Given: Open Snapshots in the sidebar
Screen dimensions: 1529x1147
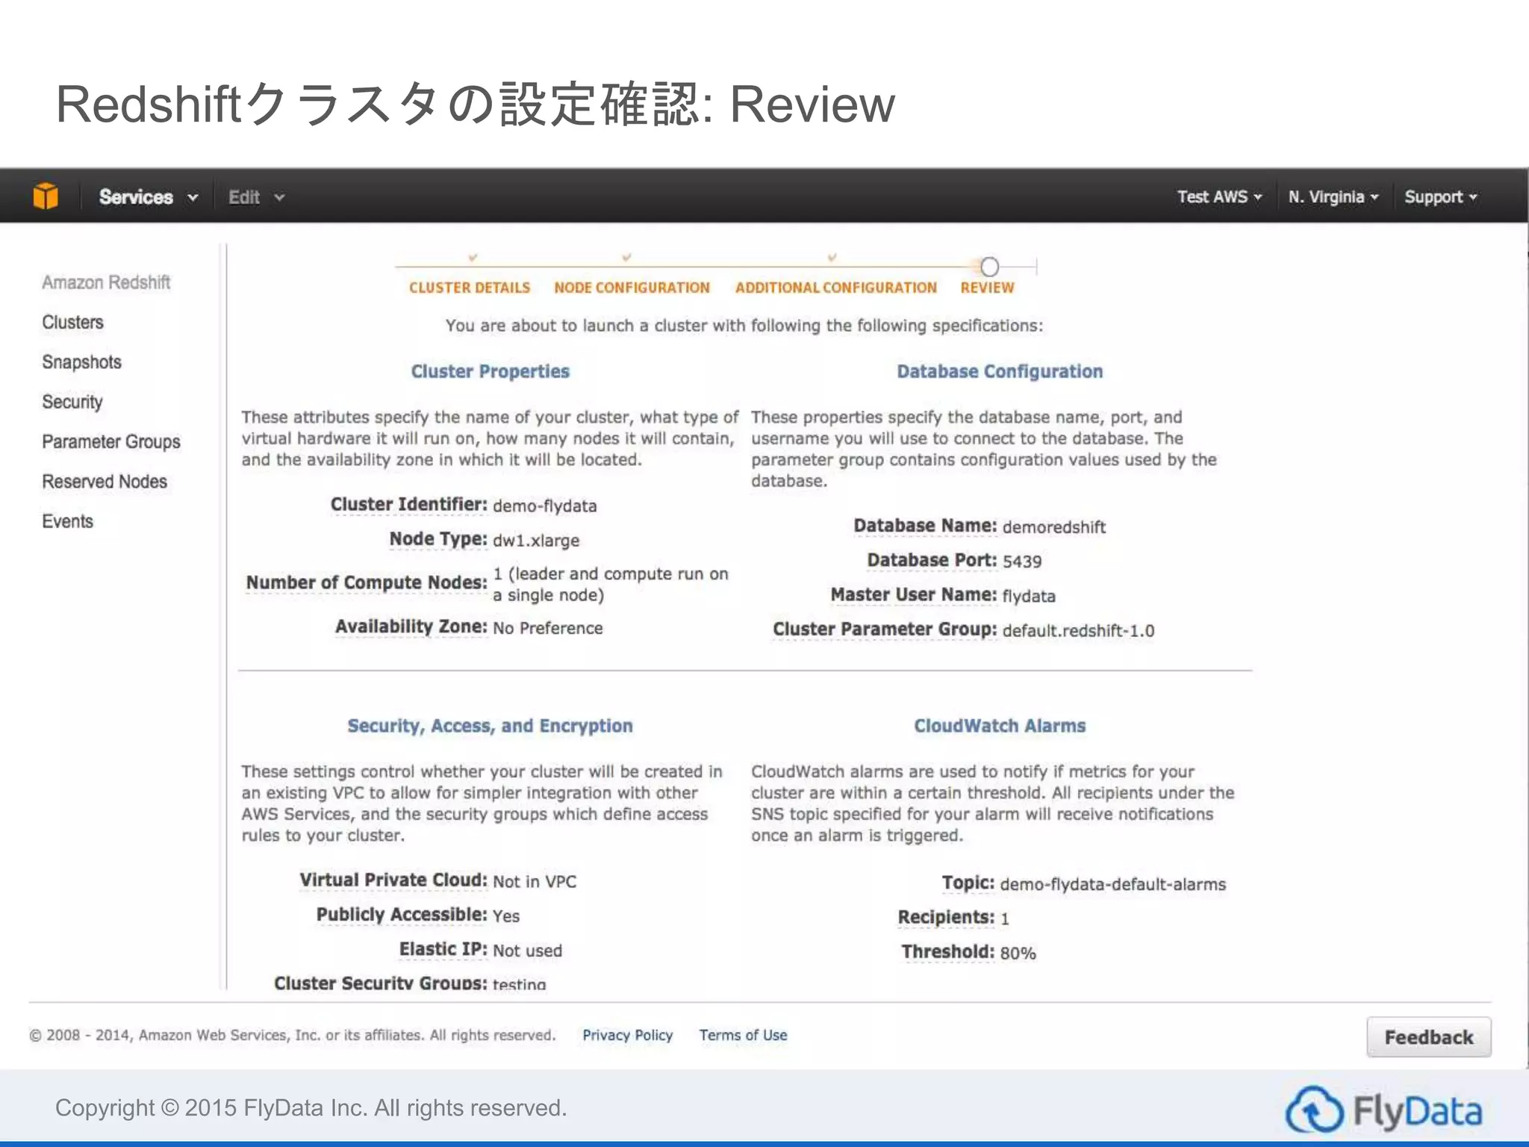Looking at the screenshot, I should (x=81, y=362).
